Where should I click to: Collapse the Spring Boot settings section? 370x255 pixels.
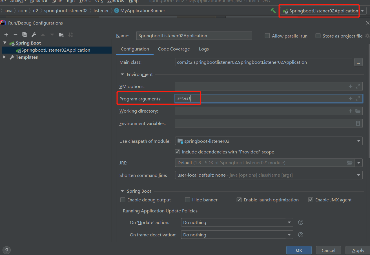(x=122, y=191)
